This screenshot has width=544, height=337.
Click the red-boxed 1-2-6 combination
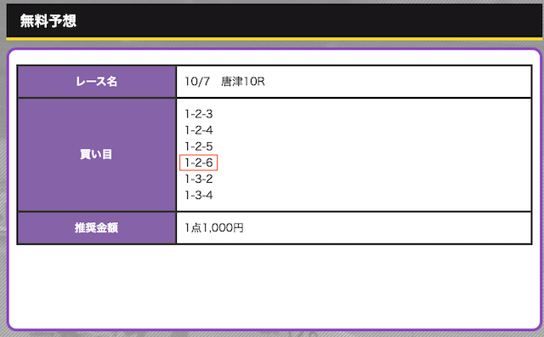[198, 163]
